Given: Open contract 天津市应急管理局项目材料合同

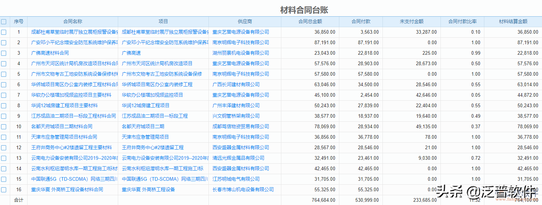Looking at the screenshot, I should pos(64,137).
